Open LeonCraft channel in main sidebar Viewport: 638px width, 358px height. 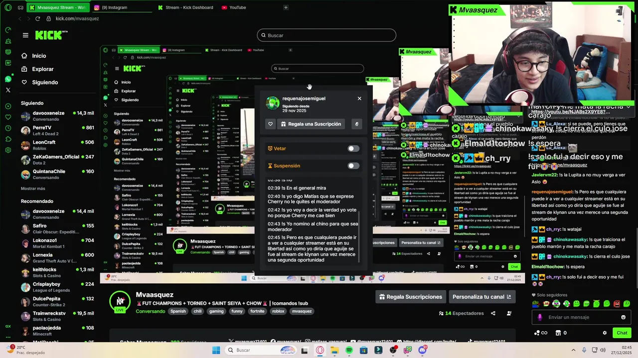pos(57,145)
